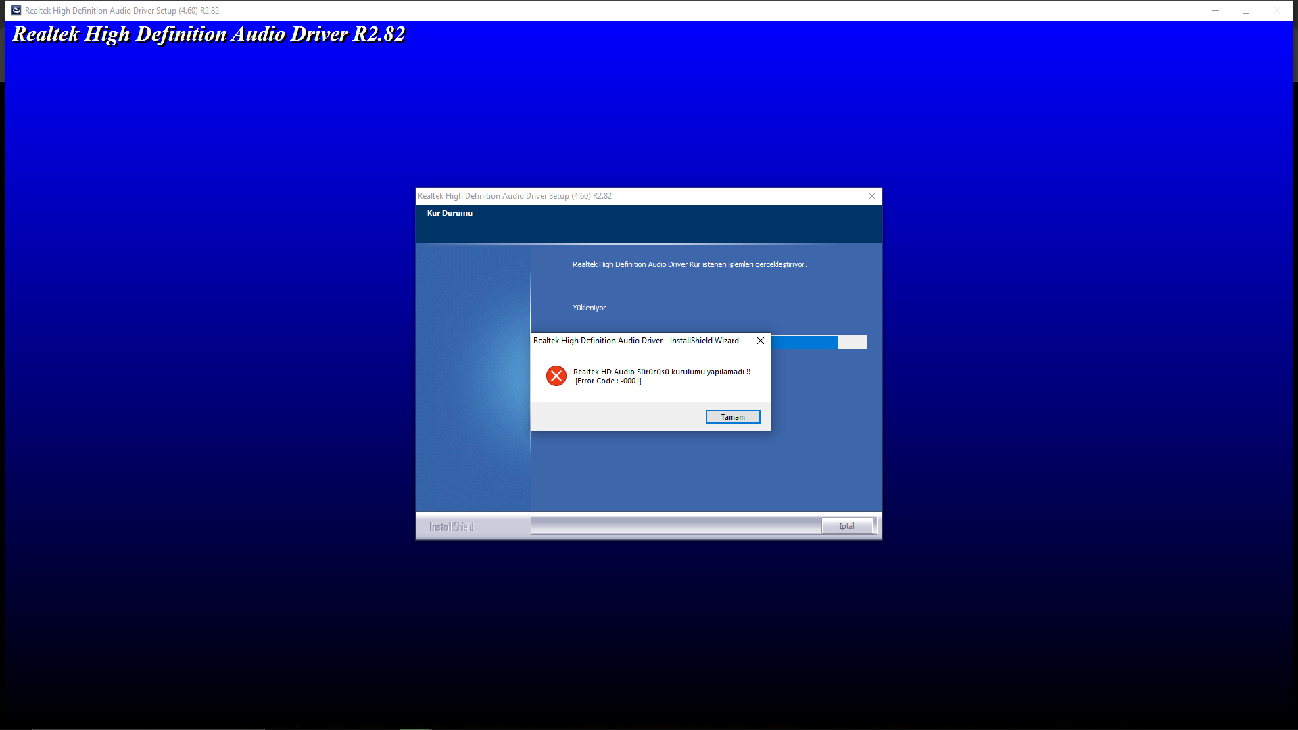Click the main window title bar text
Viewport: 1298px width, 730px height.
[122, 11]
